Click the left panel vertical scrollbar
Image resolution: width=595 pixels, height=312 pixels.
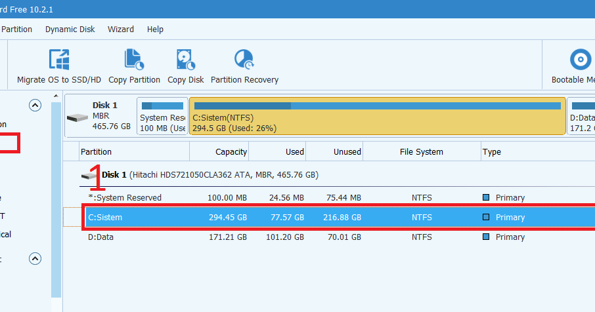coord(56,197)
